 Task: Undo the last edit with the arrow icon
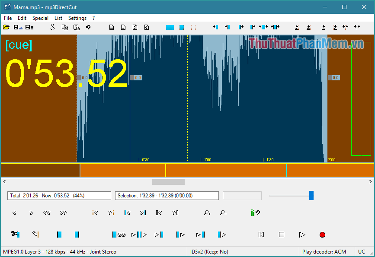[88, 27]
